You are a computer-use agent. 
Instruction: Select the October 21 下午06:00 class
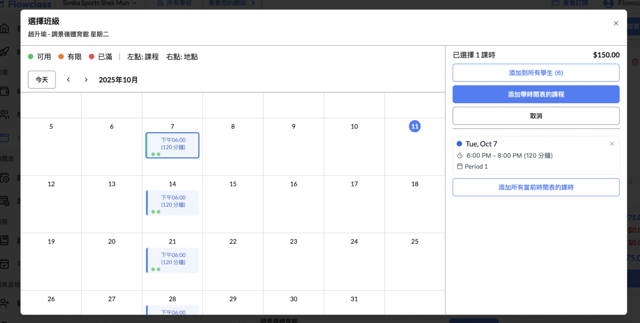pos(172,260)
